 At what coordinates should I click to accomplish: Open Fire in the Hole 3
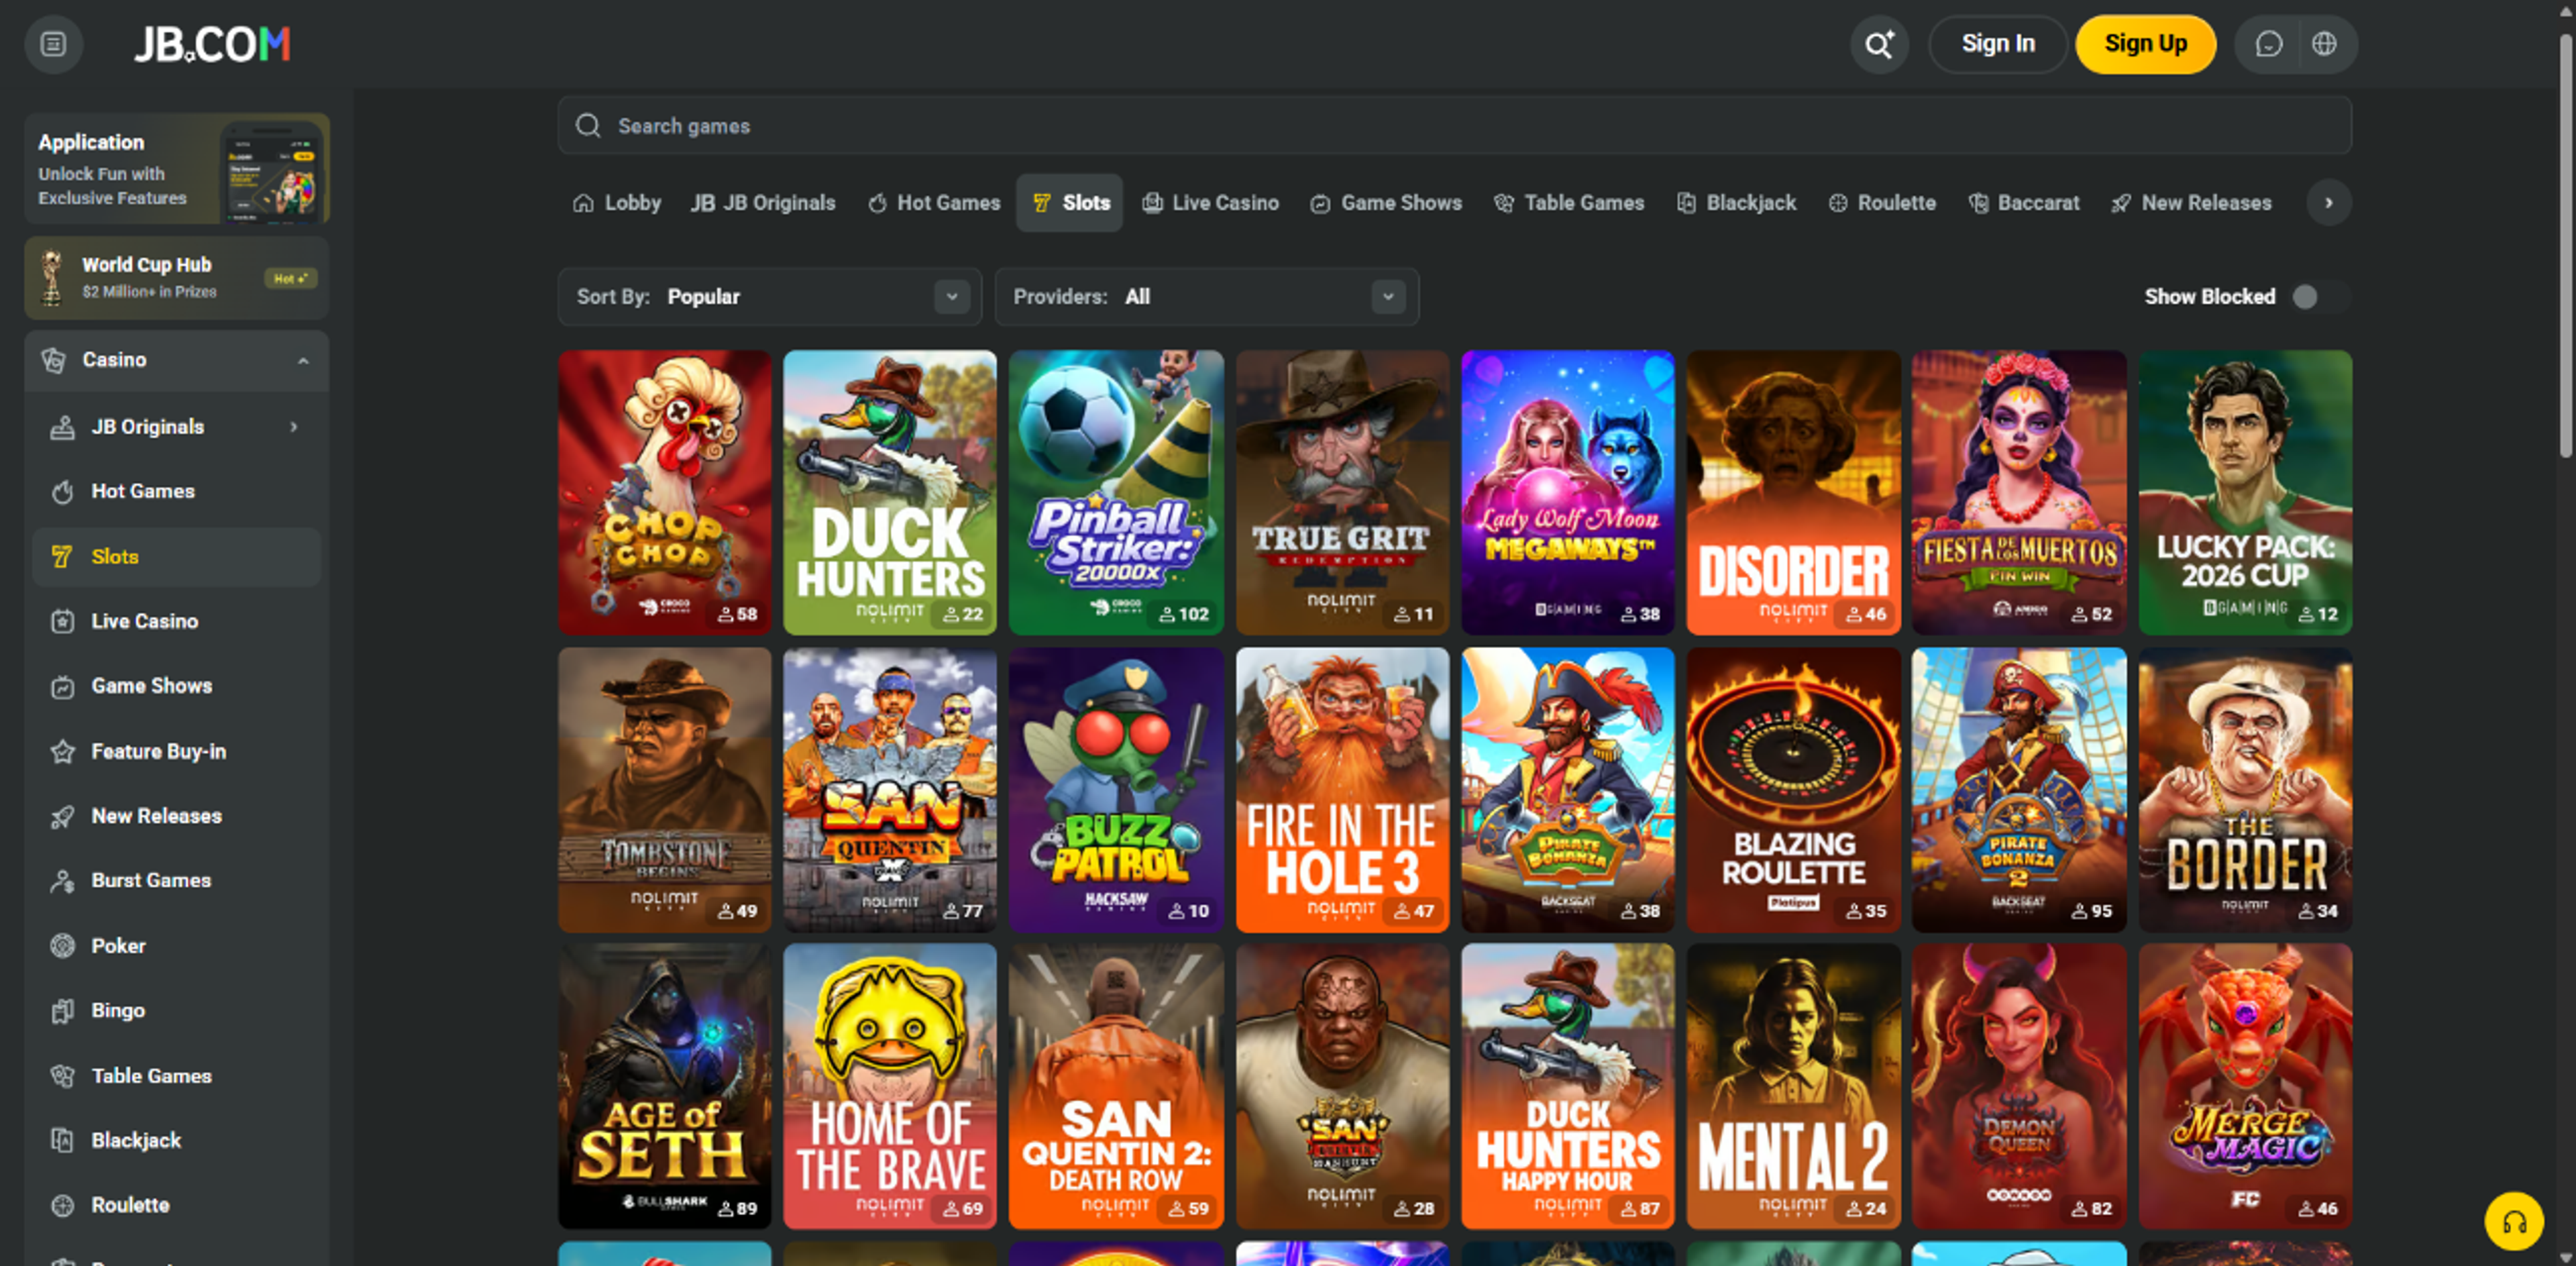[1342, 789]
